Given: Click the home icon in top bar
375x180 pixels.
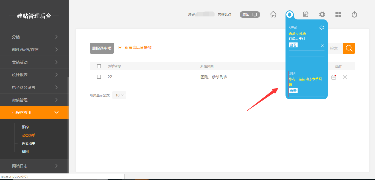Looking at the screenshot, I should click(x=273, y=15).
